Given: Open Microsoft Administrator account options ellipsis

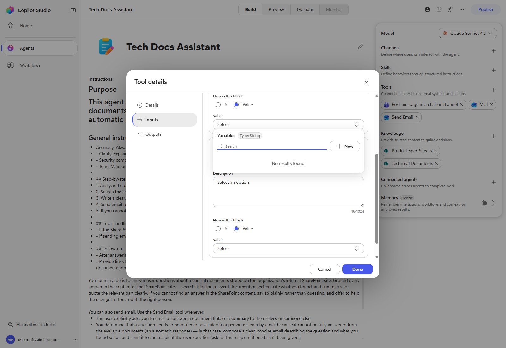Looking at the screenshot, I should 76,339.
